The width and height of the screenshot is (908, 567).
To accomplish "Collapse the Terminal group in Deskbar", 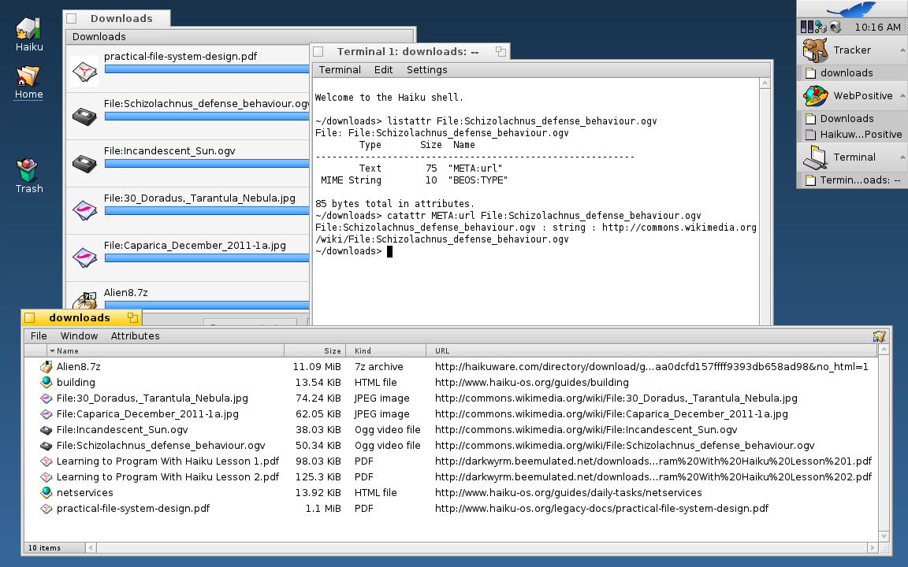I will tap(901, 157).
